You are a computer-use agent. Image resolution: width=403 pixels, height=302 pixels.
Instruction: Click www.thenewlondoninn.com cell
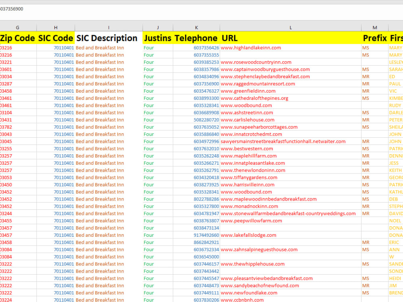click(291, 170)
